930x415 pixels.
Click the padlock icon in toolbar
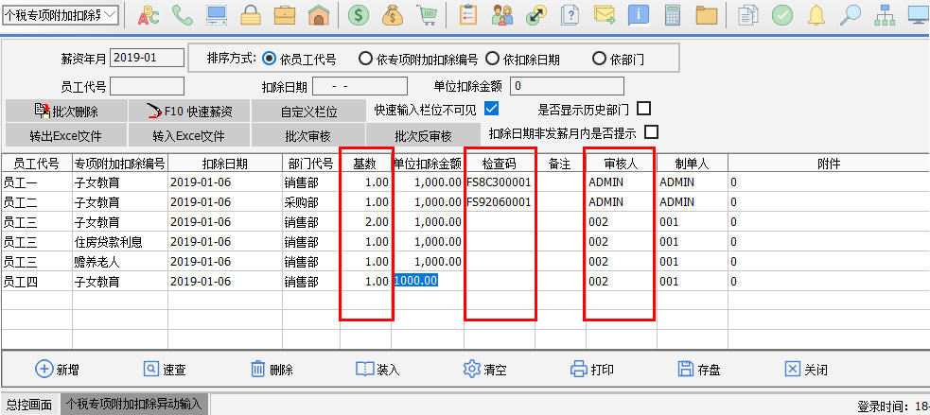(x=250, y=15)
